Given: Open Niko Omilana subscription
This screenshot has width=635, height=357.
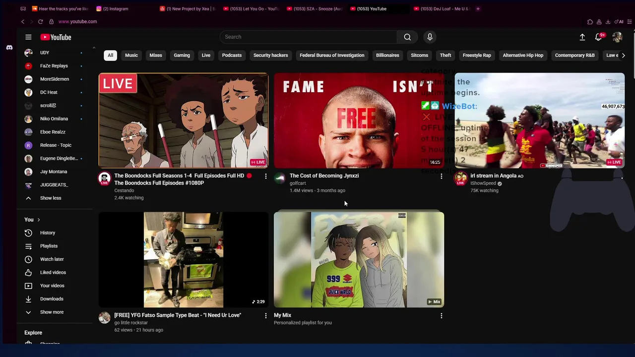Looking at the screenshot, I should [x=55, y=119].
